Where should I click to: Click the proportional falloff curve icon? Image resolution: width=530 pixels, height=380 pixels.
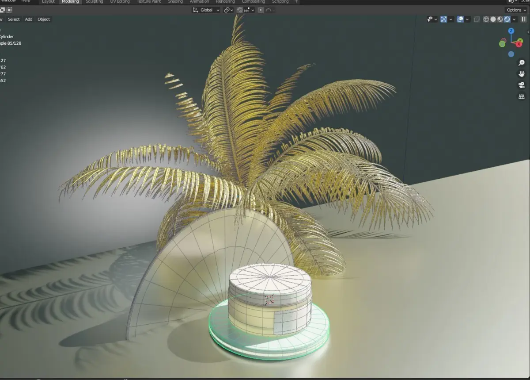(x=268, y=10)
